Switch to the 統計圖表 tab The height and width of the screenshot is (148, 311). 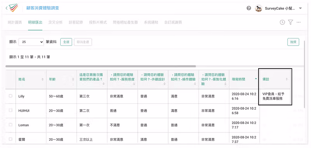(15, 22)
